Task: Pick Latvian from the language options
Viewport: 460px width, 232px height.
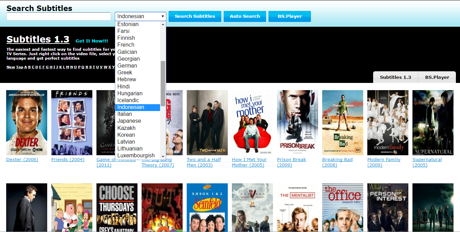Action: tap(138, 142)
